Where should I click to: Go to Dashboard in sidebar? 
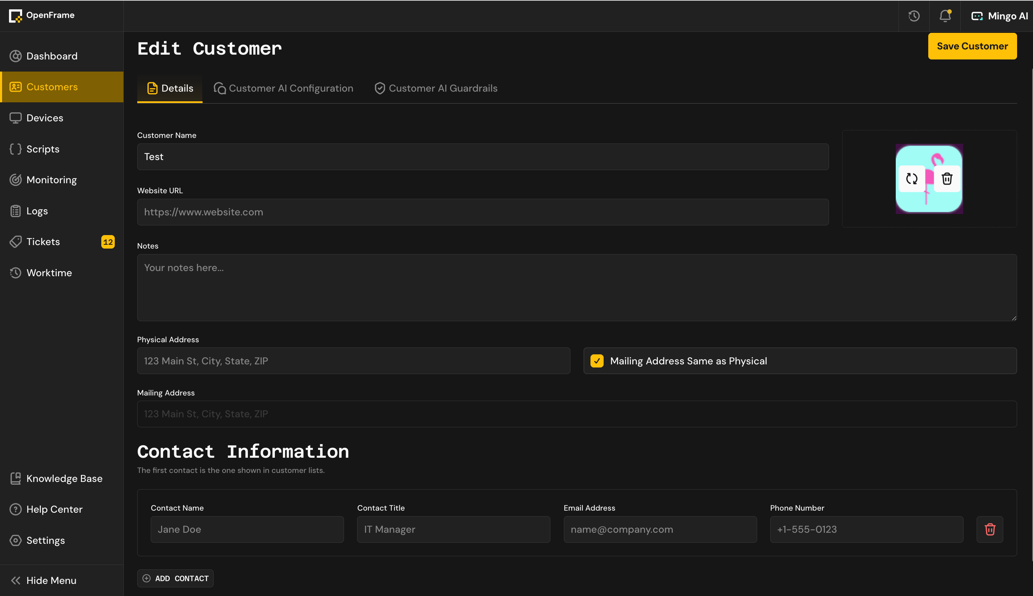pyautogui.click(x=62, y=56)
